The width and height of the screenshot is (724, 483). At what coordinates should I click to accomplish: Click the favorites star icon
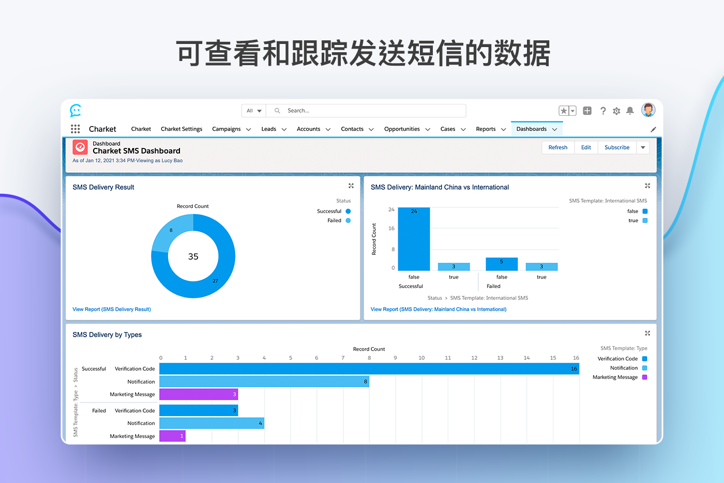pyautogui.click(x=564, y=111)
